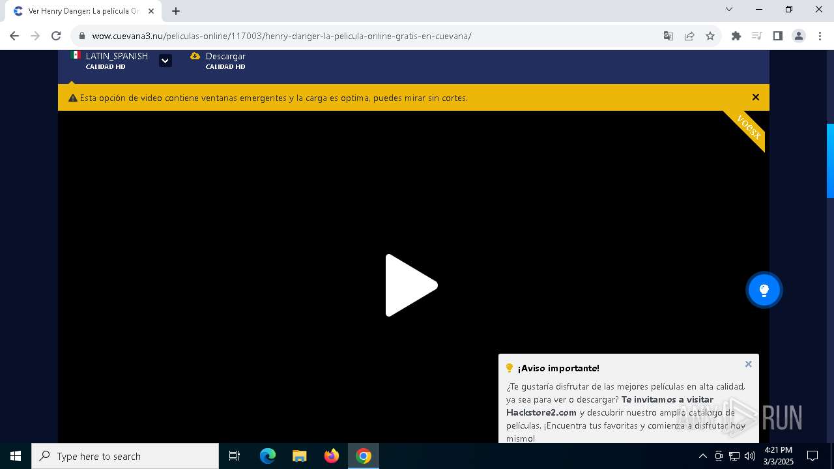Click the Type here to search box
The height and width of the screenshot is (469, 834).
click(125, 456)
